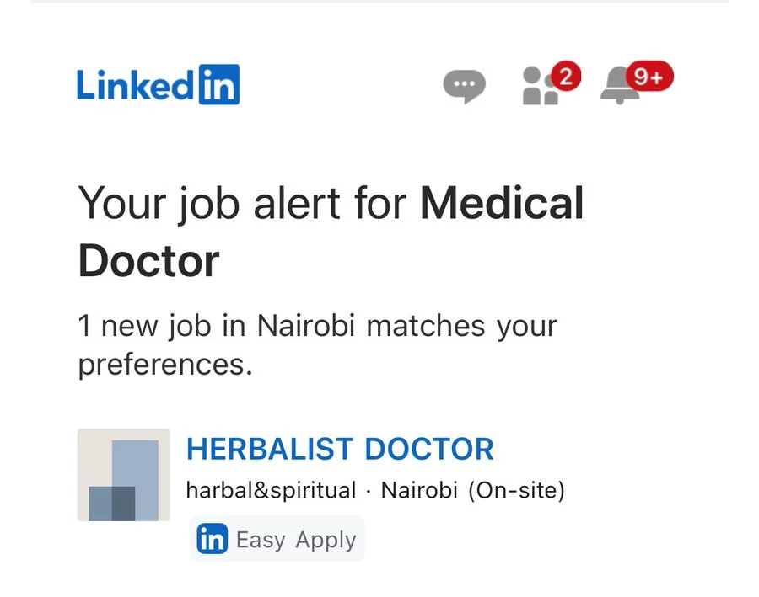Open the HERBALIST DOCTOR job listing
759x597 pixels.
[340, 449]
